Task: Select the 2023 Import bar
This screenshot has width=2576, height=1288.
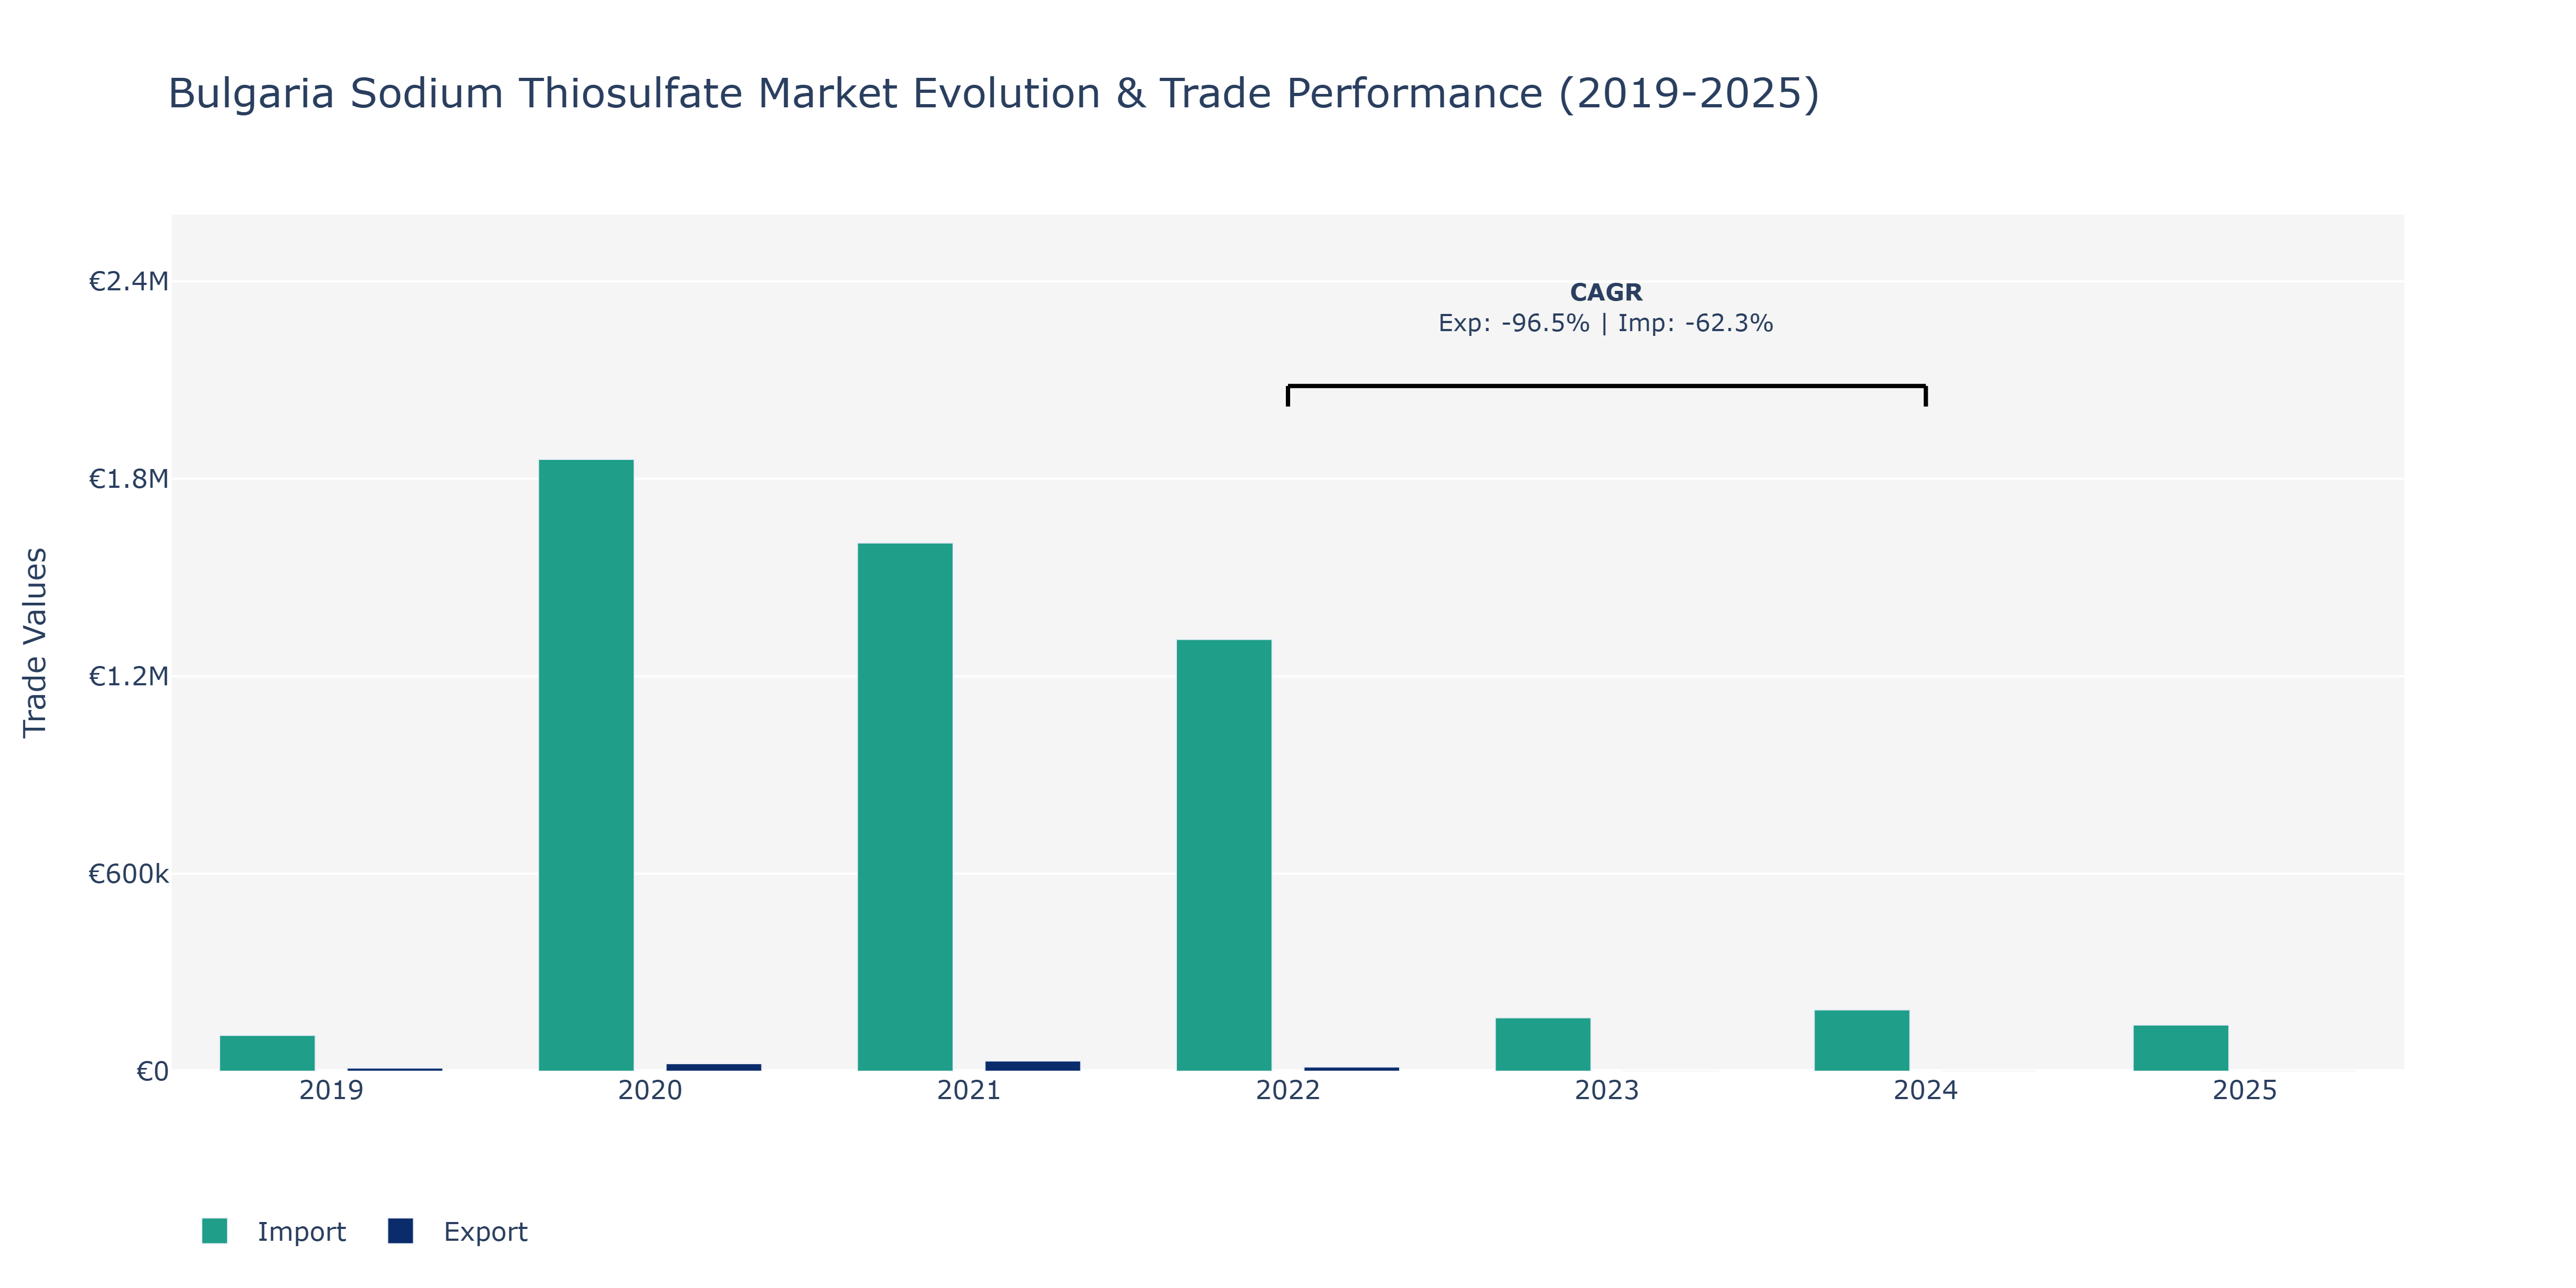Action: (1543, 1044)
